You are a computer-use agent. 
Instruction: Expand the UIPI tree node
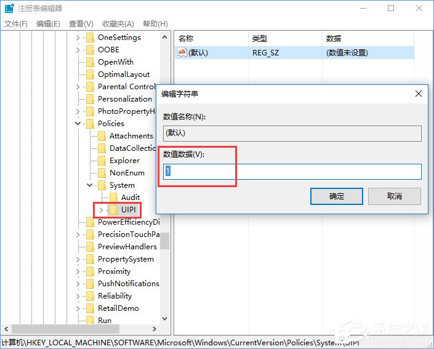101,210
